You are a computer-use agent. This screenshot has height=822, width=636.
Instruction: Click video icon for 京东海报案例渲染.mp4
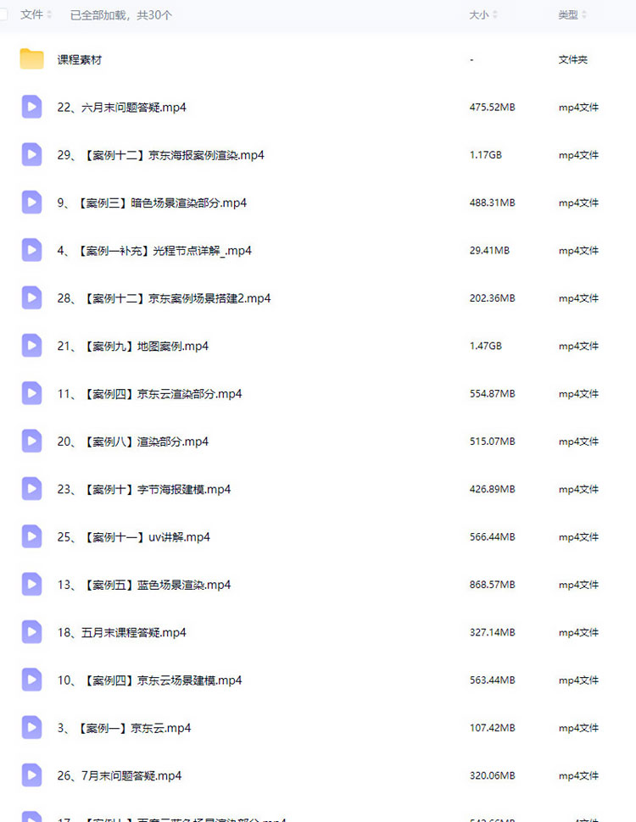tap(31, 154)
